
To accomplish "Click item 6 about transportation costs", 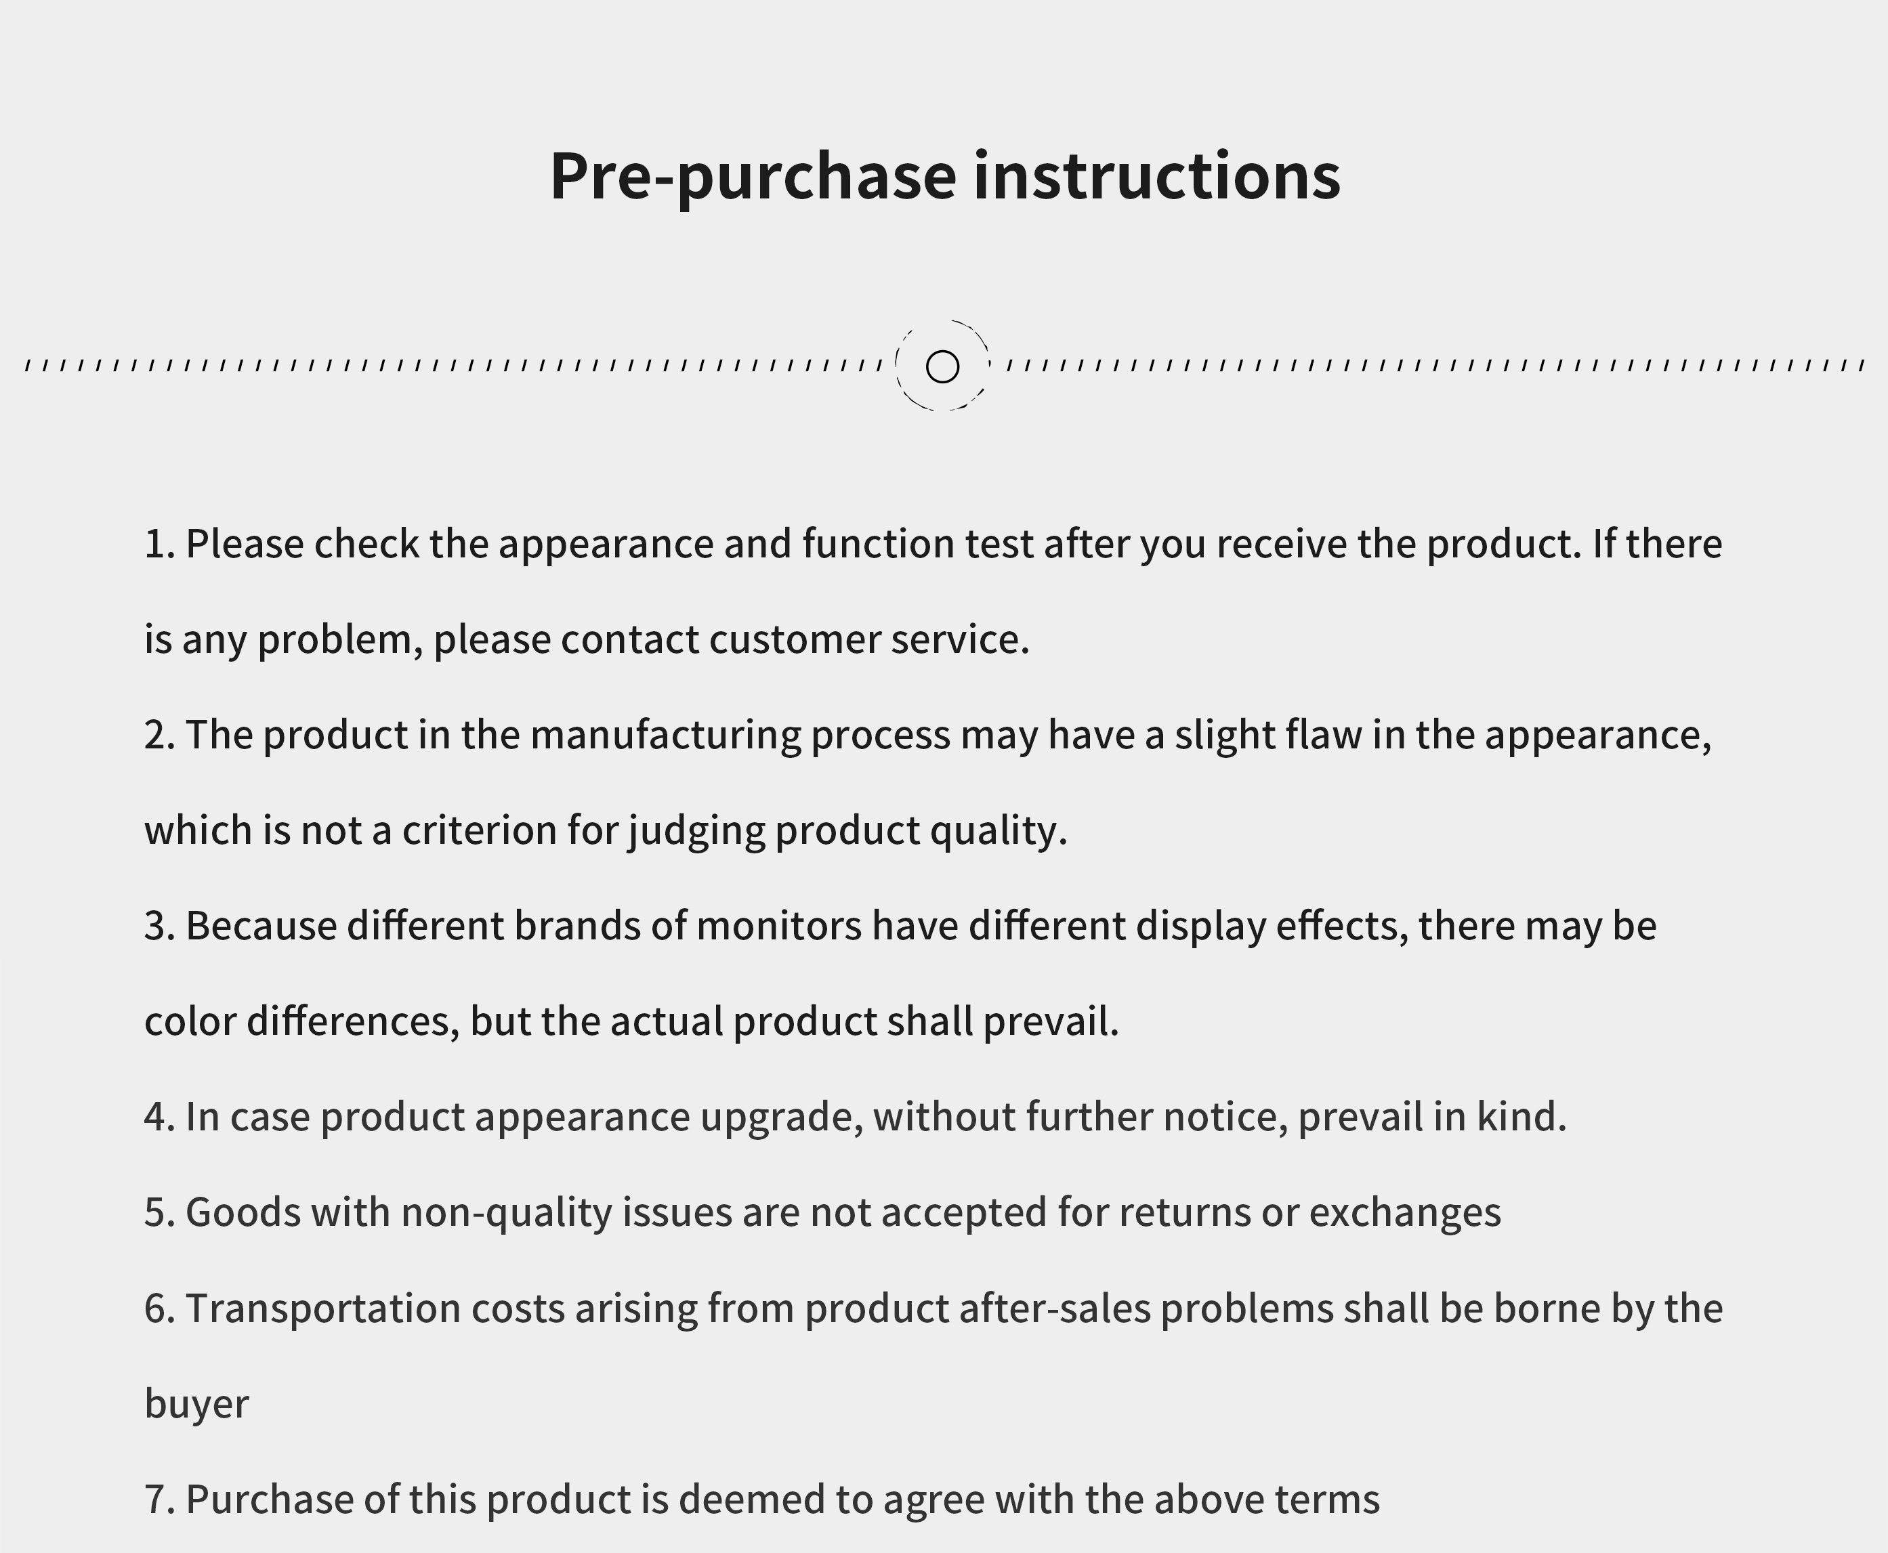I will (932, 1309).
